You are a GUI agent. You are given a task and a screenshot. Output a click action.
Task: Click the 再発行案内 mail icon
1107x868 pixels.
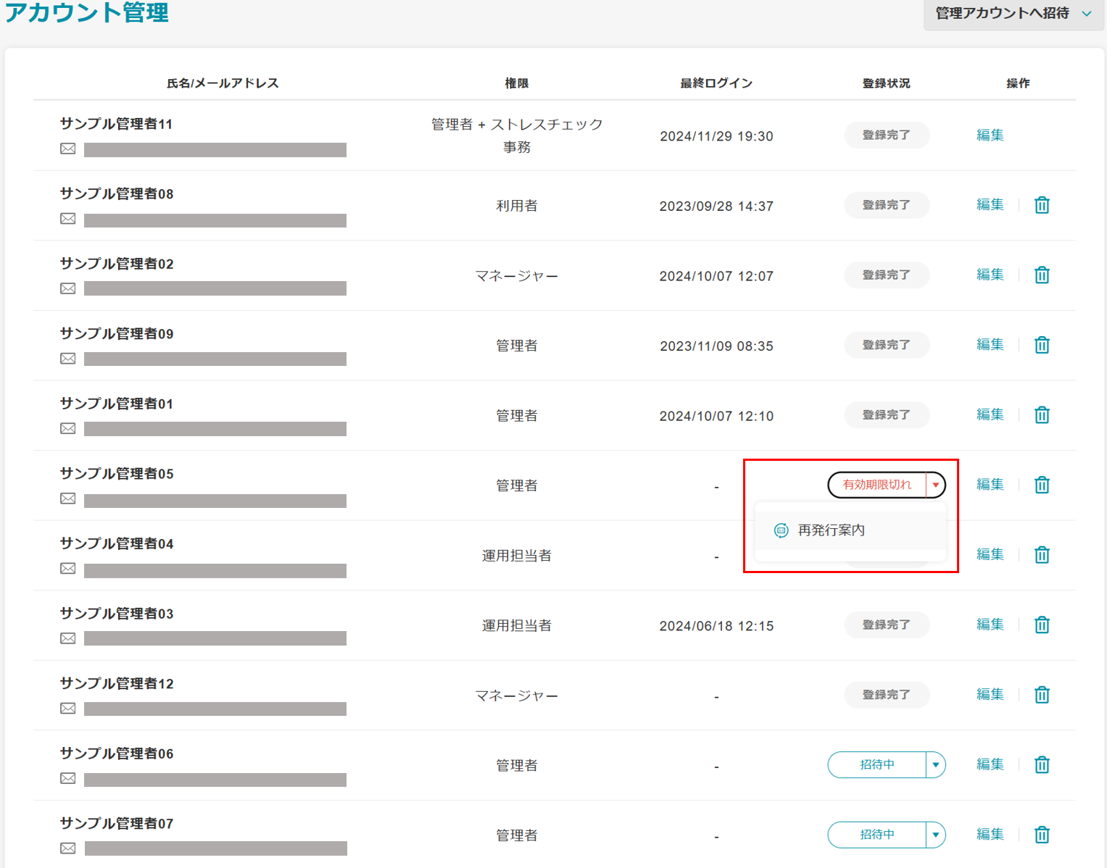pyautogui.click(x=781, y=530)
